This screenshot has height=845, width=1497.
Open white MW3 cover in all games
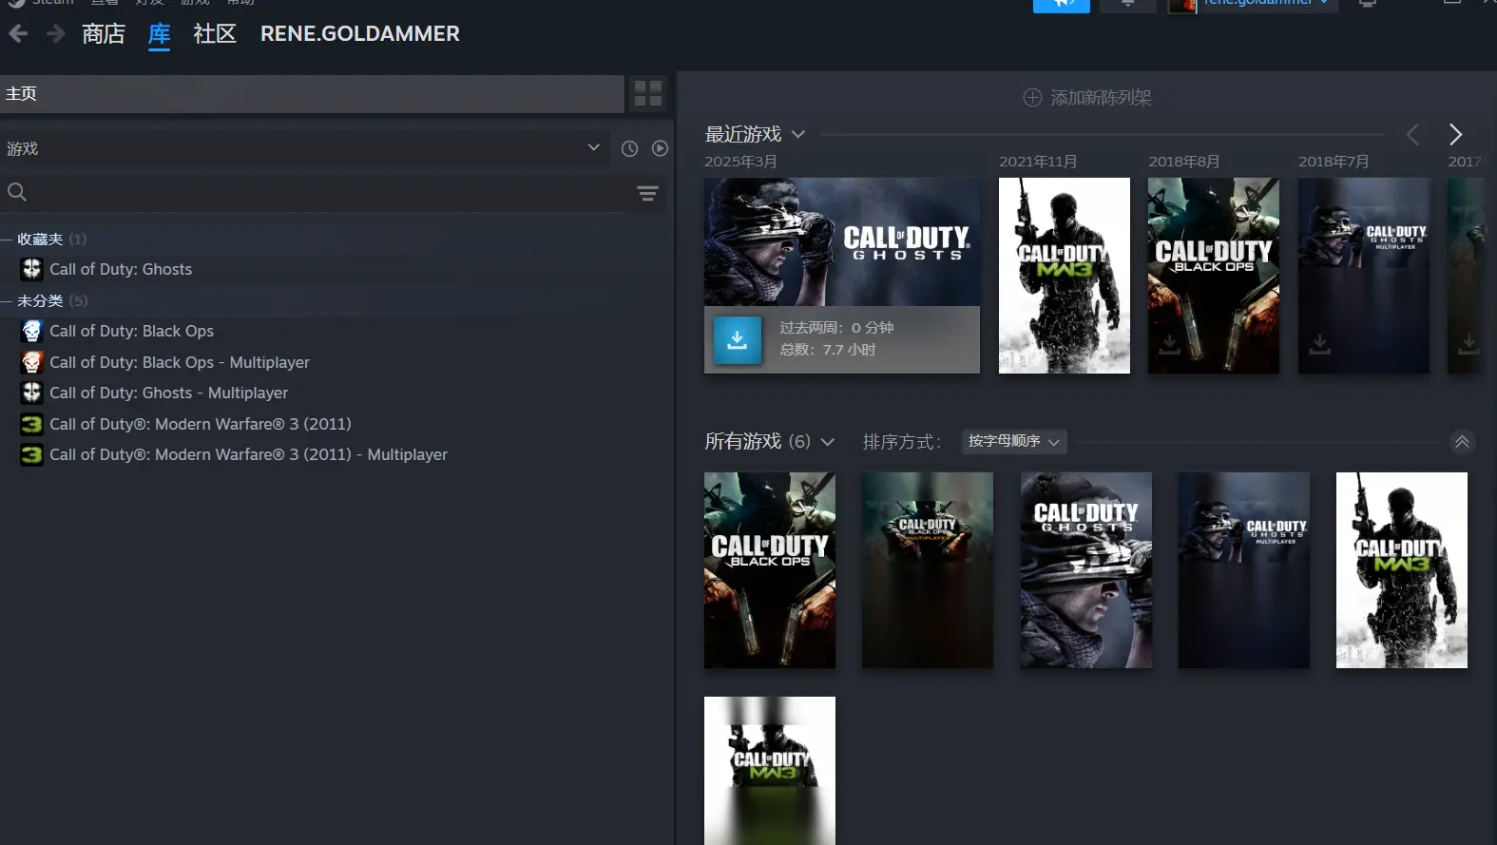pyautogui.click(x=1402, y=570)
